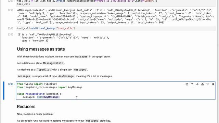The height and width of the screenshot is (123, 219).
Task: Click the AIMessage output text of cell 29
Action: click(116, 16)
